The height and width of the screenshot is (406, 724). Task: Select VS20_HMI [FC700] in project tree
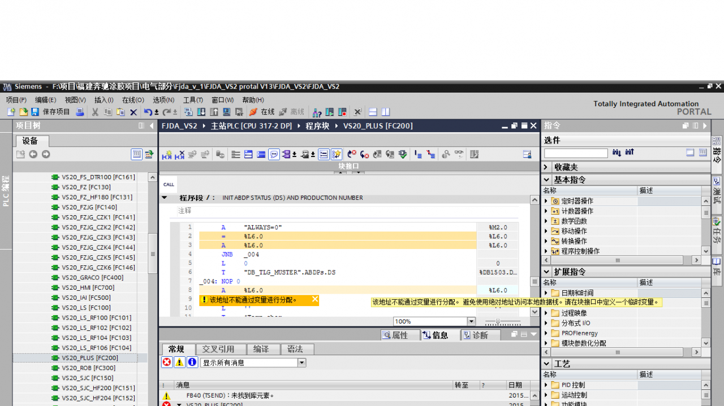coord(88,287)
